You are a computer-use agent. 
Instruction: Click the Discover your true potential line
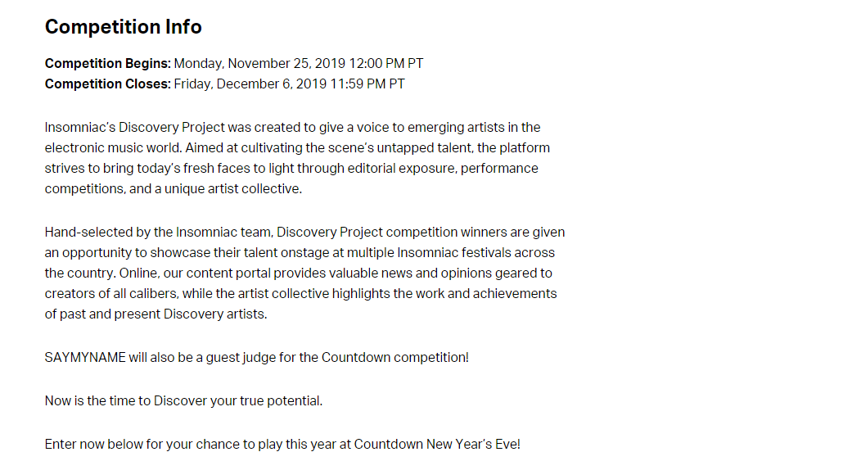tap(238, 401)
